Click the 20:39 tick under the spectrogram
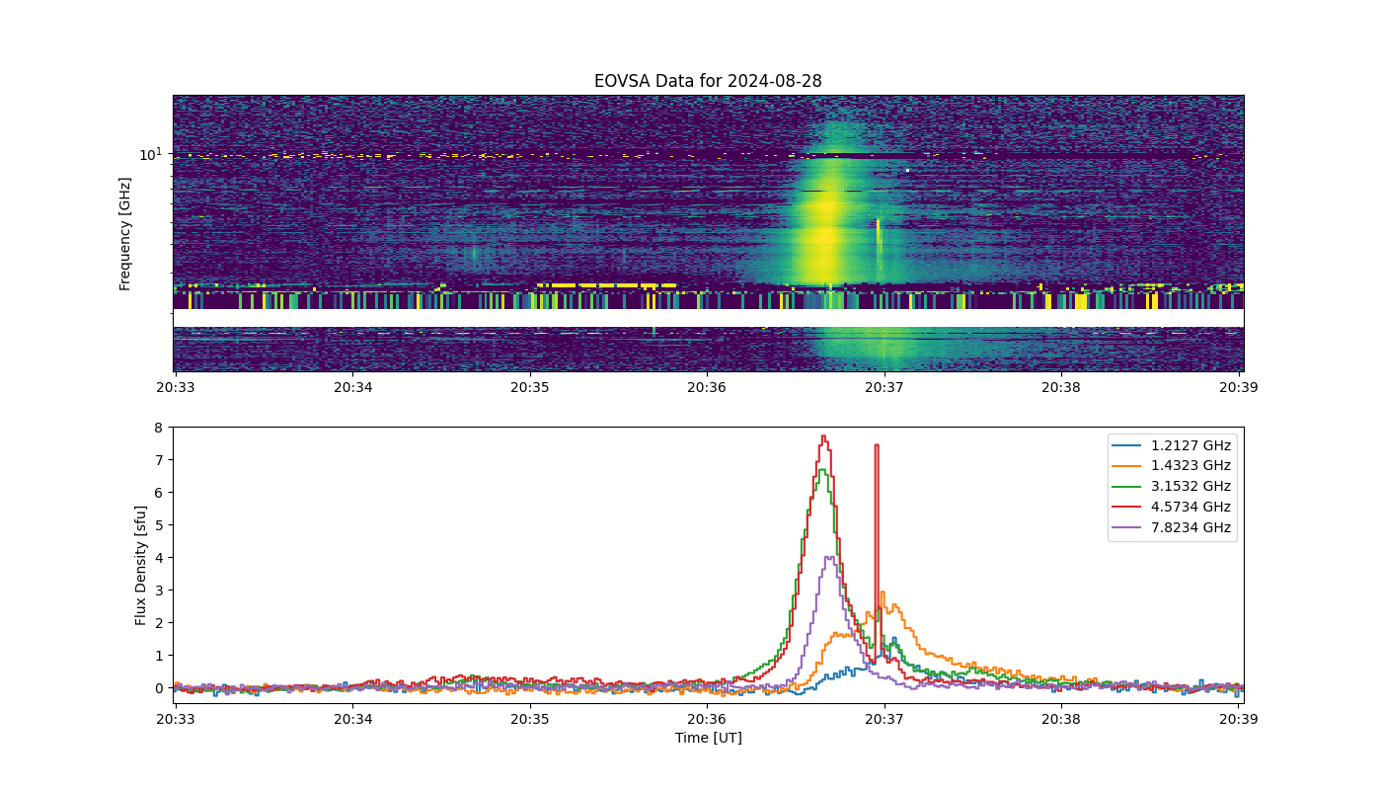 point(1238,387)
